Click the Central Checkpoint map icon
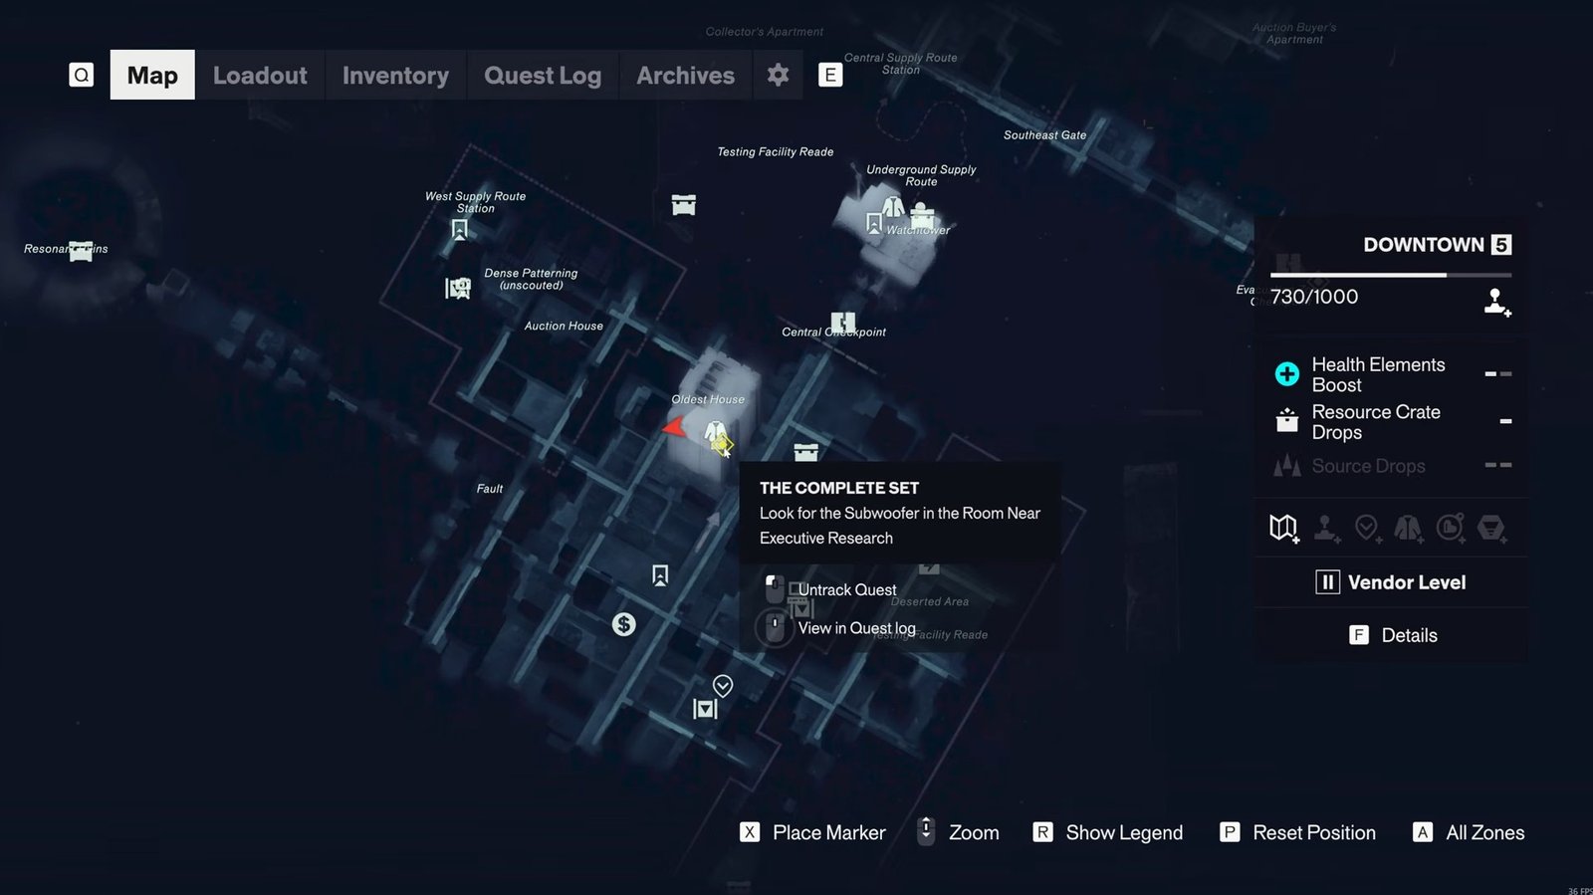1593x895 pixels. (843, 323)
